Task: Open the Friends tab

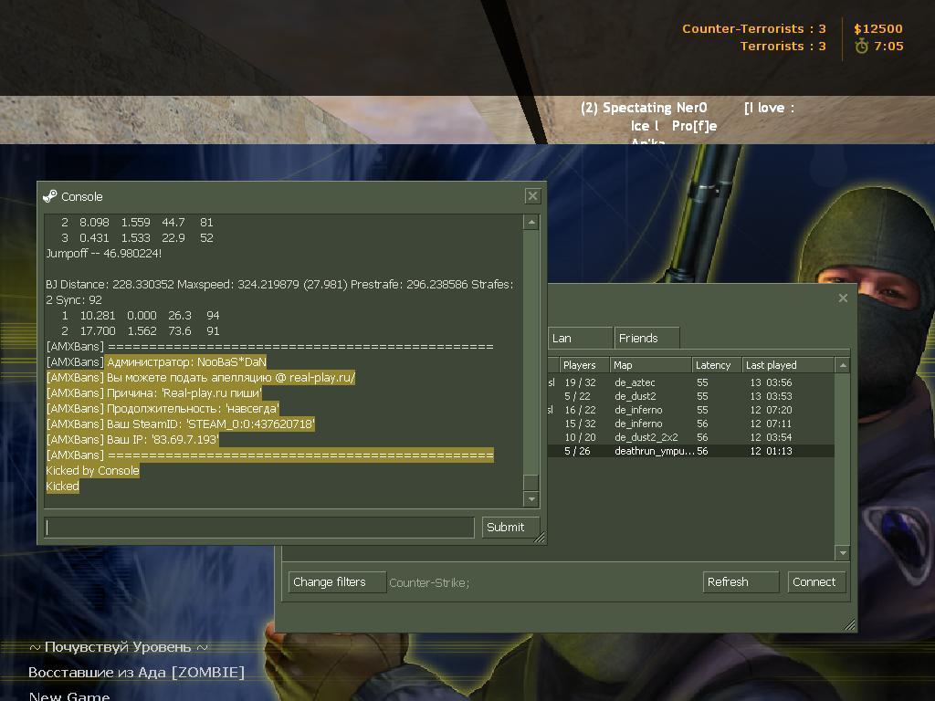Action: (x=646, y=338)
